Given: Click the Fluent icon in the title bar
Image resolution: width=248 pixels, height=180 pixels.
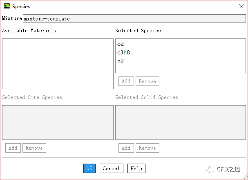Looking at the screenshot, I should pos(7,6).
